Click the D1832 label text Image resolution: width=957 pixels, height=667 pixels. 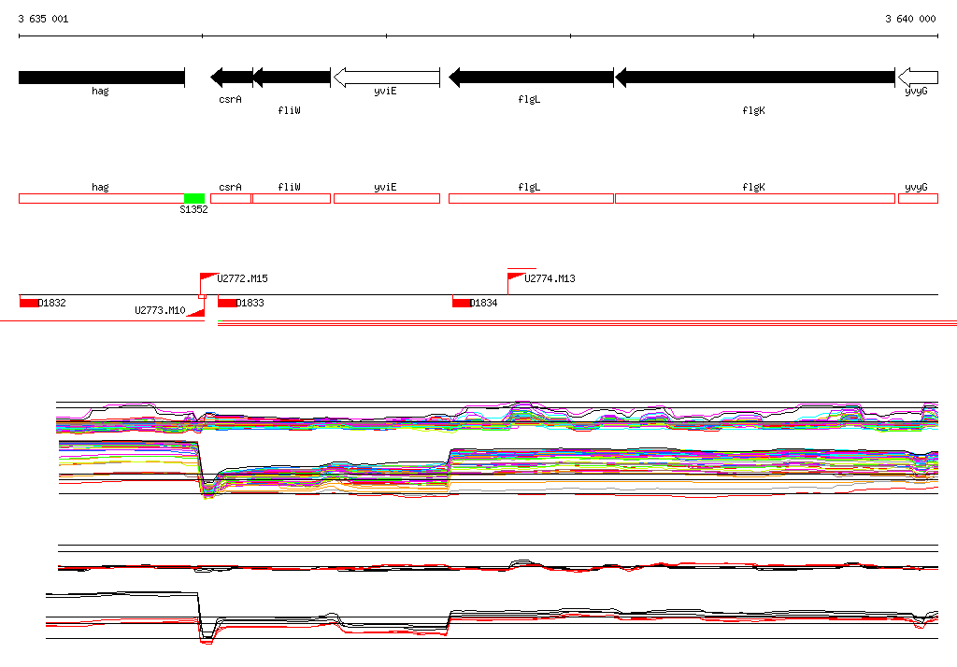point(52,303)
